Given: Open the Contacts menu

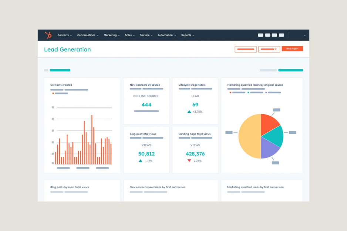Looking at the screenshot, I should 64,35.
